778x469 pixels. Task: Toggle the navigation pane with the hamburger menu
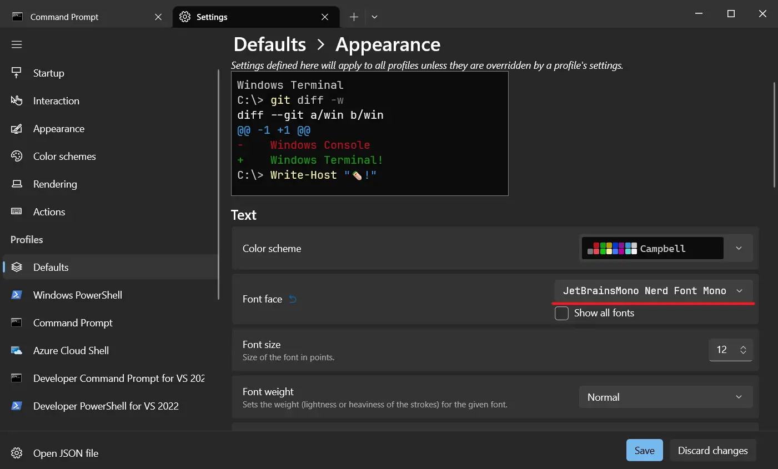pyautogui.click(x=17, y=44)
